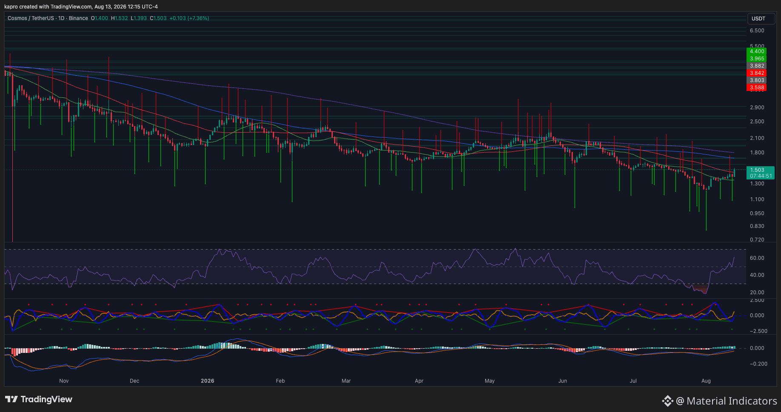781x412 pixels.
Task: Select the high value H1.532
Action: [x=119, y=18]
